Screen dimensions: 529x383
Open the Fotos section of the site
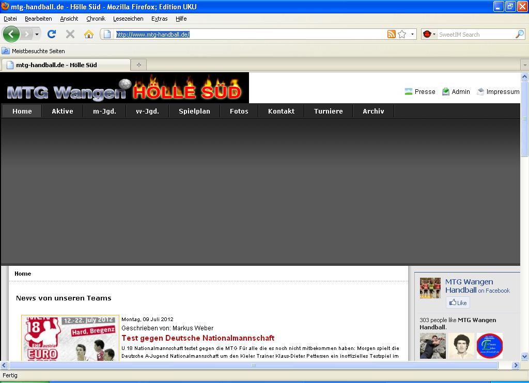[x=239, y=111]
